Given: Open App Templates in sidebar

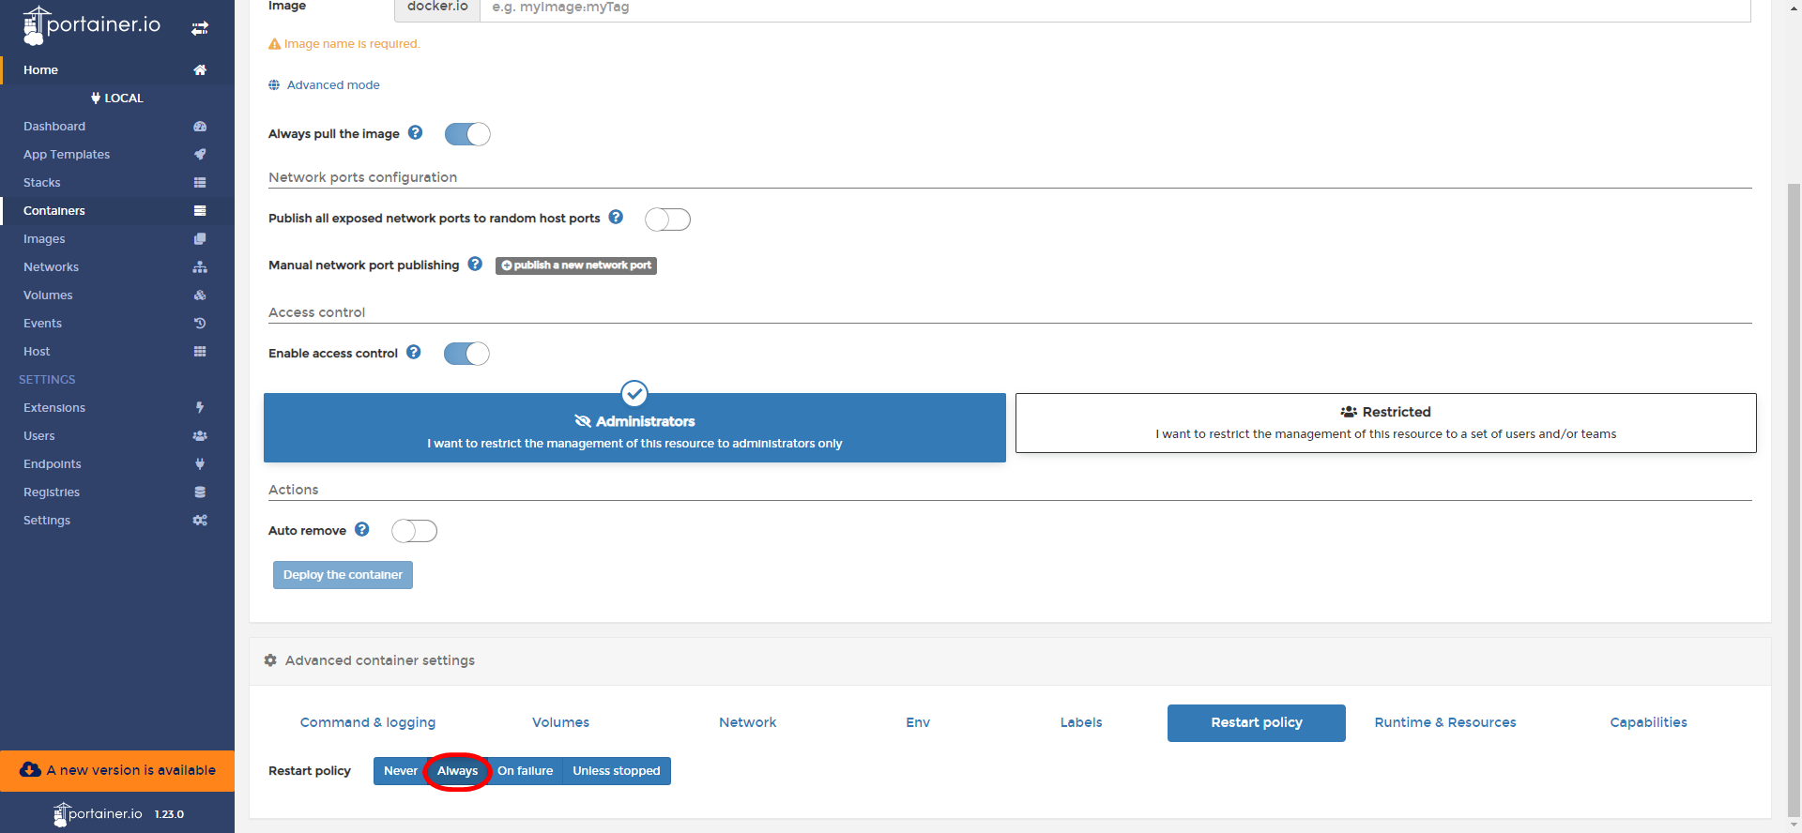Looking at the screenshot, I should coord(67,154).
